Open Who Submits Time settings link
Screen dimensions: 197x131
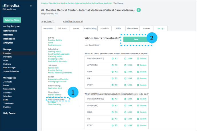[56, 100]
